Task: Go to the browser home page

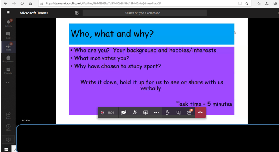Action: point(31,3)
